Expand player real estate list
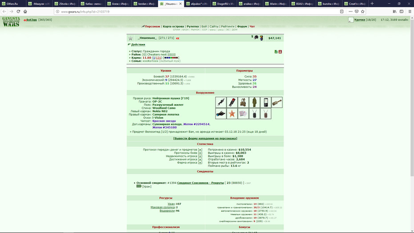Image resolution: width=414 pixels, height=233 pixels. click(x=200, y=156)
